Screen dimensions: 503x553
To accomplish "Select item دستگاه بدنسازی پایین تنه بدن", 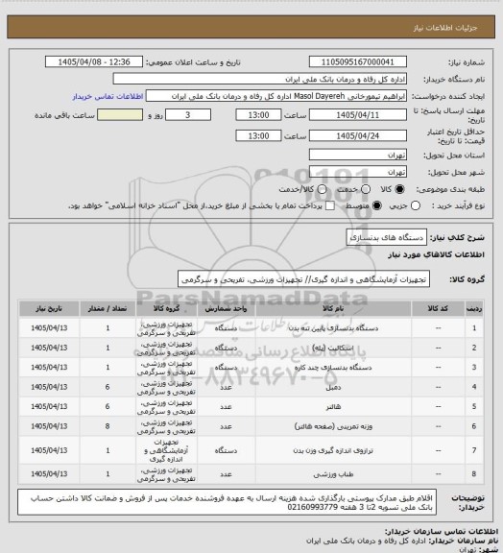I will click(x=333, y=328).
